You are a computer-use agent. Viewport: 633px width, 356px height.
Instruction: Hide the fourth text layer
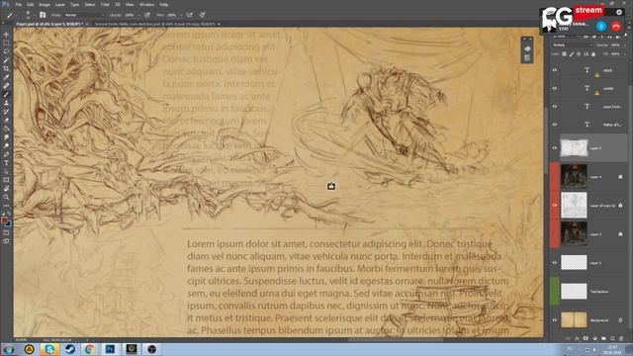[x=555, y=125]
